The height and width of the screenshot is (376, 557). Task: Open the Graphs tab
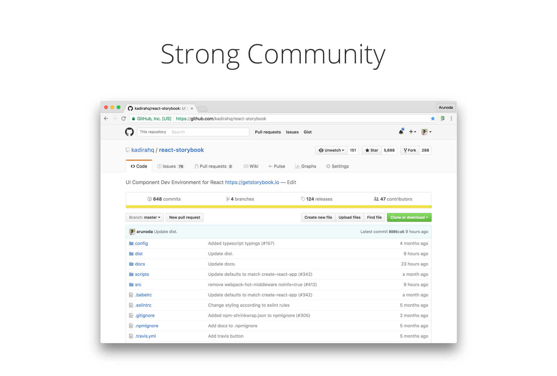click(305, 166)
